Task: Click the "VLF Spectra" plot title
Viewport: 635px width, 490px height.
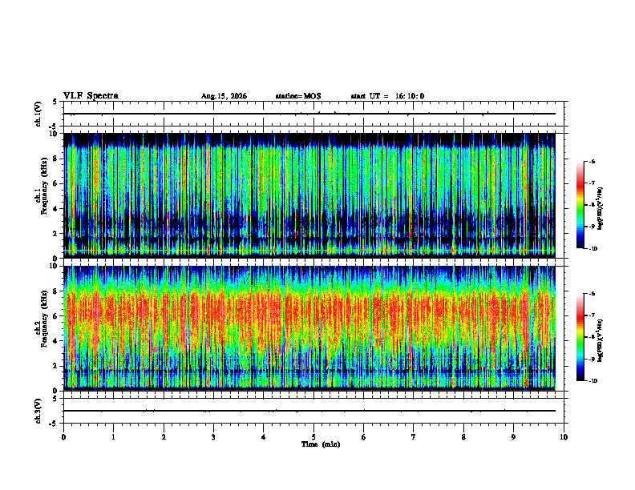Action: coord(91,96)
